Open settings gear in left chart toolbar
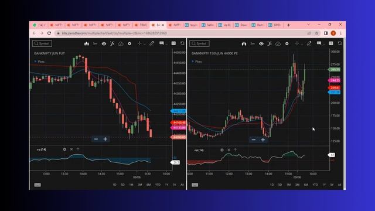Viewport: 375px width, 211px height. (129, 43)
